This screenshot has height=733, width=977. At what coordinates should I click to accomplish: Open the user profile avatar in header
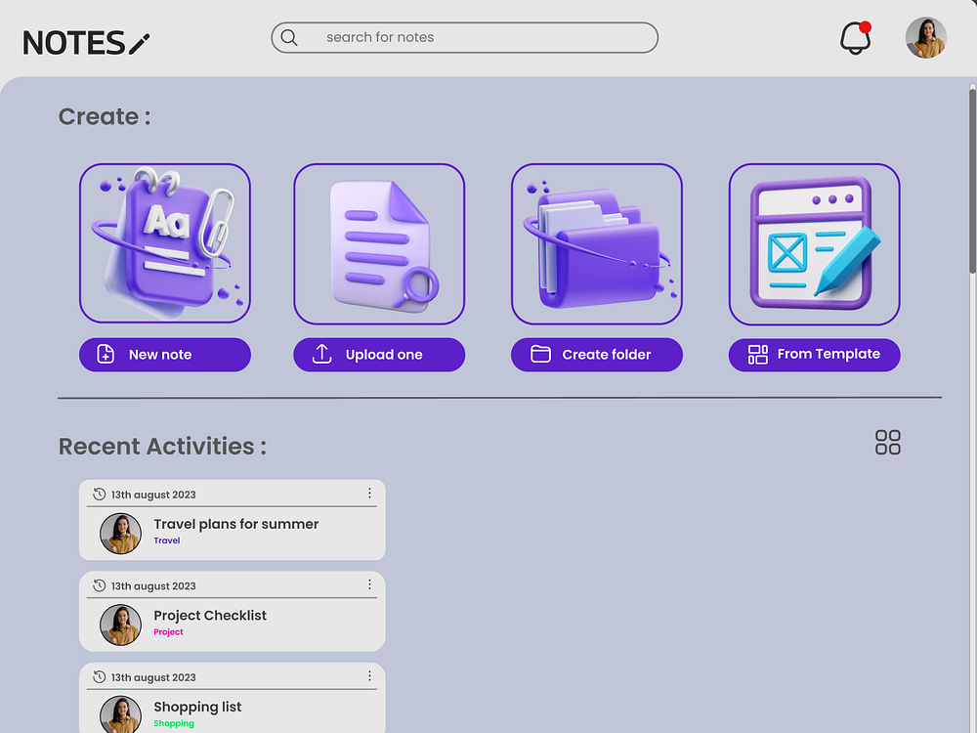coord(926,38)
